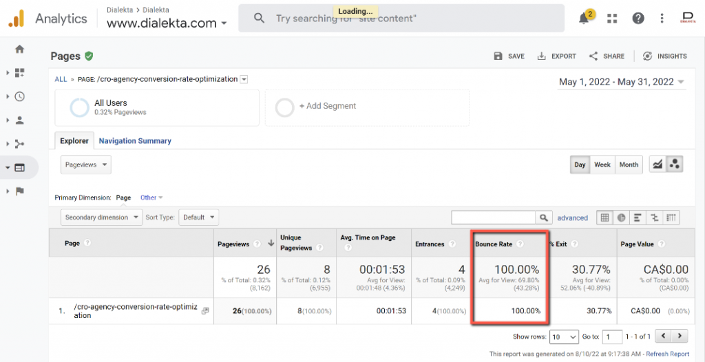Open the www.dialekta.com property dropdown
705x362 pixels.
167,23
